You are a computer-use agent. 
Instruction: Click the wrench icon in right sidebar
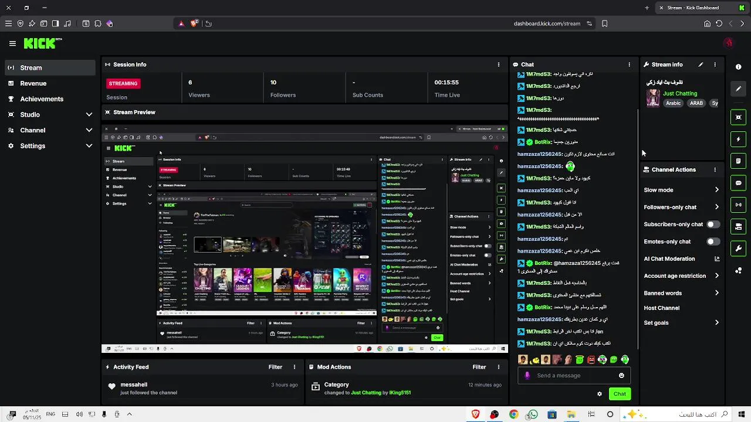[739, 249]
